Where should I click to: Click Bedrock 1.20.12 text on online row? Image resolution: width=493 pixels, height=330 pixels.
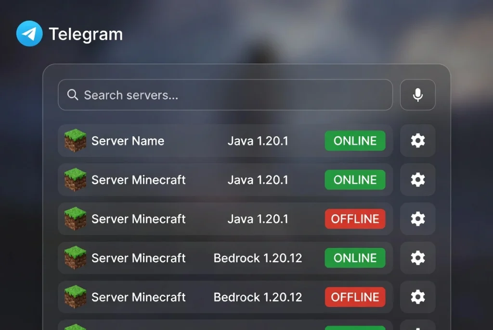[x=258, y=258]
